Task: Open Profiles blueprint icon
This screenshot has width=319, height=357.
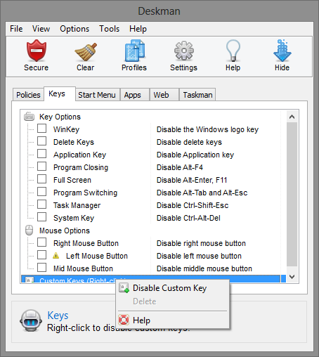Action: click(x=135, y=51)
